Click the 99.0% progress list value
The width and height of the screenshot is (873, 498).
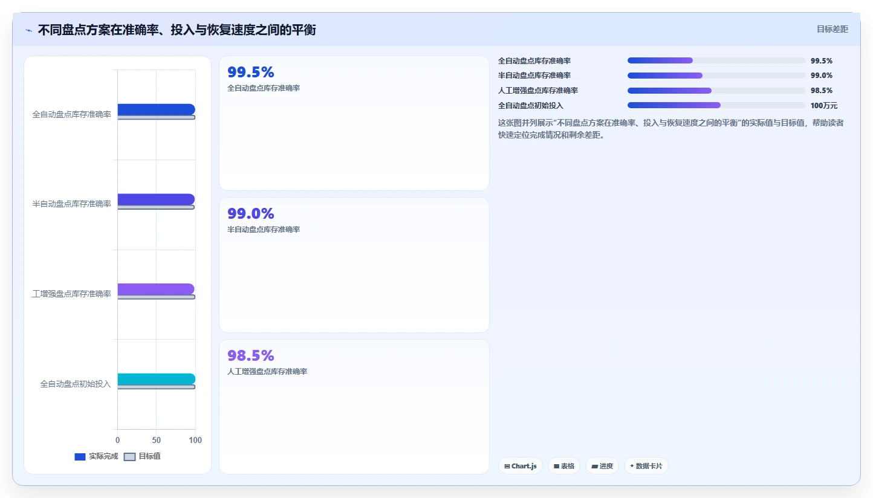coord(822,76)
